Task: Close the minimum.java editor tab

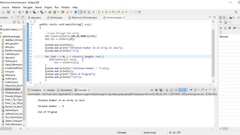Action: [124, 18]
